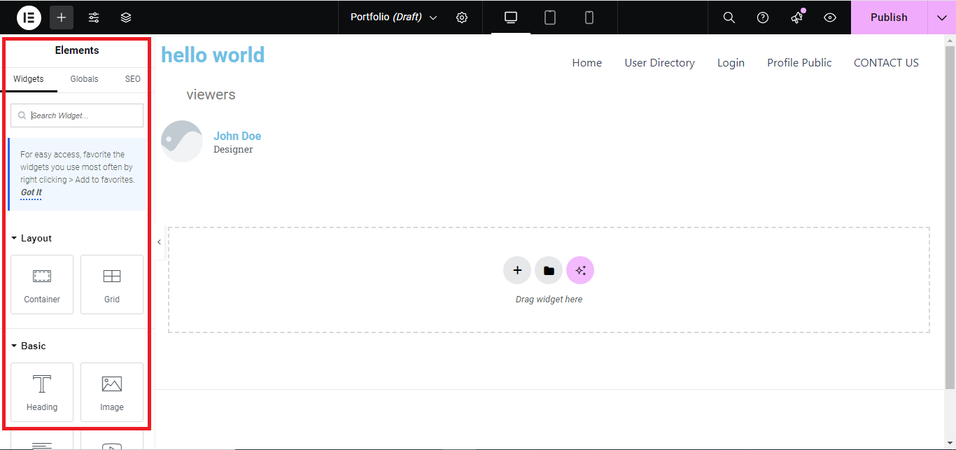
Task: Click the Add Element plus icon
Action: [x=62, y=17]
